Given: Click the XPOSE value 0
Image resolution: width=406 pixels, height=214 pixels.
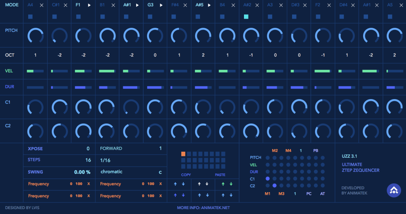Looking at the screenshot, I should tap(88, 149).
